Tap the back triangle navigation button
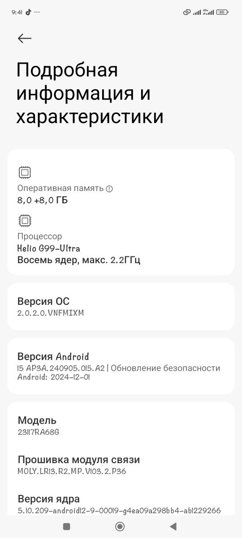The image size is (242, 538). [x=173, y=526]
